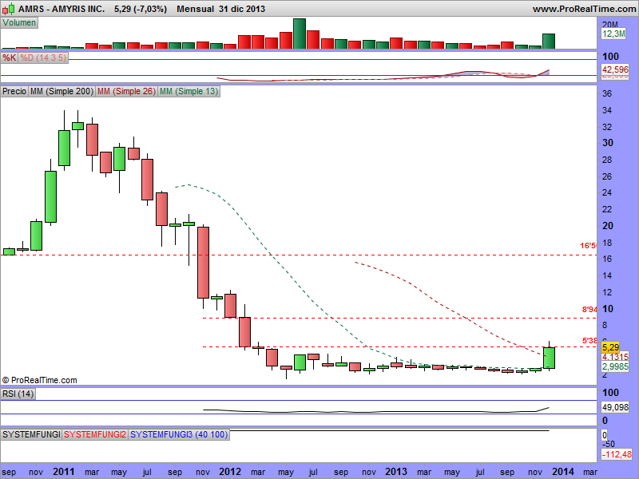Viewport: 639px width, 479px height.
Task: Click the Volumen indicator label
Action: point(19,23)
